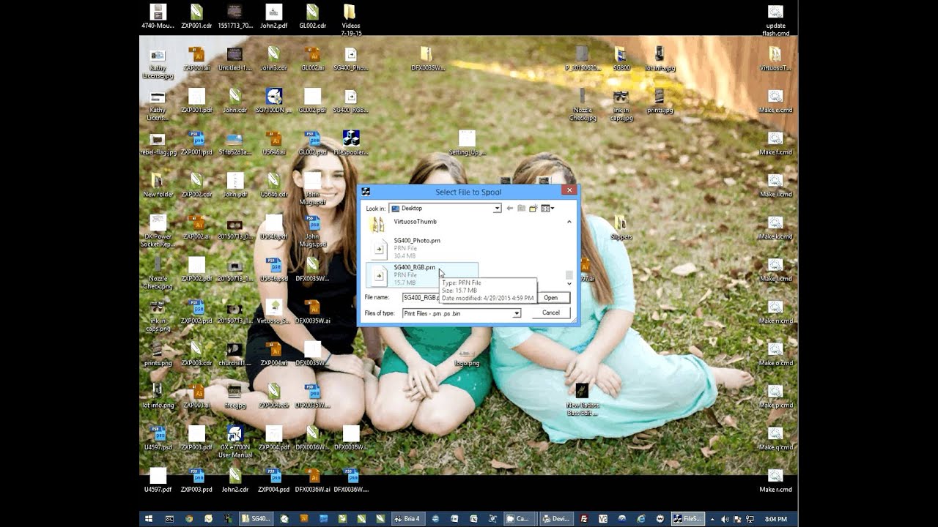Select the John2.pdf desktop icon
Viewport: 938px width, 527px height.
pos(273,16)
